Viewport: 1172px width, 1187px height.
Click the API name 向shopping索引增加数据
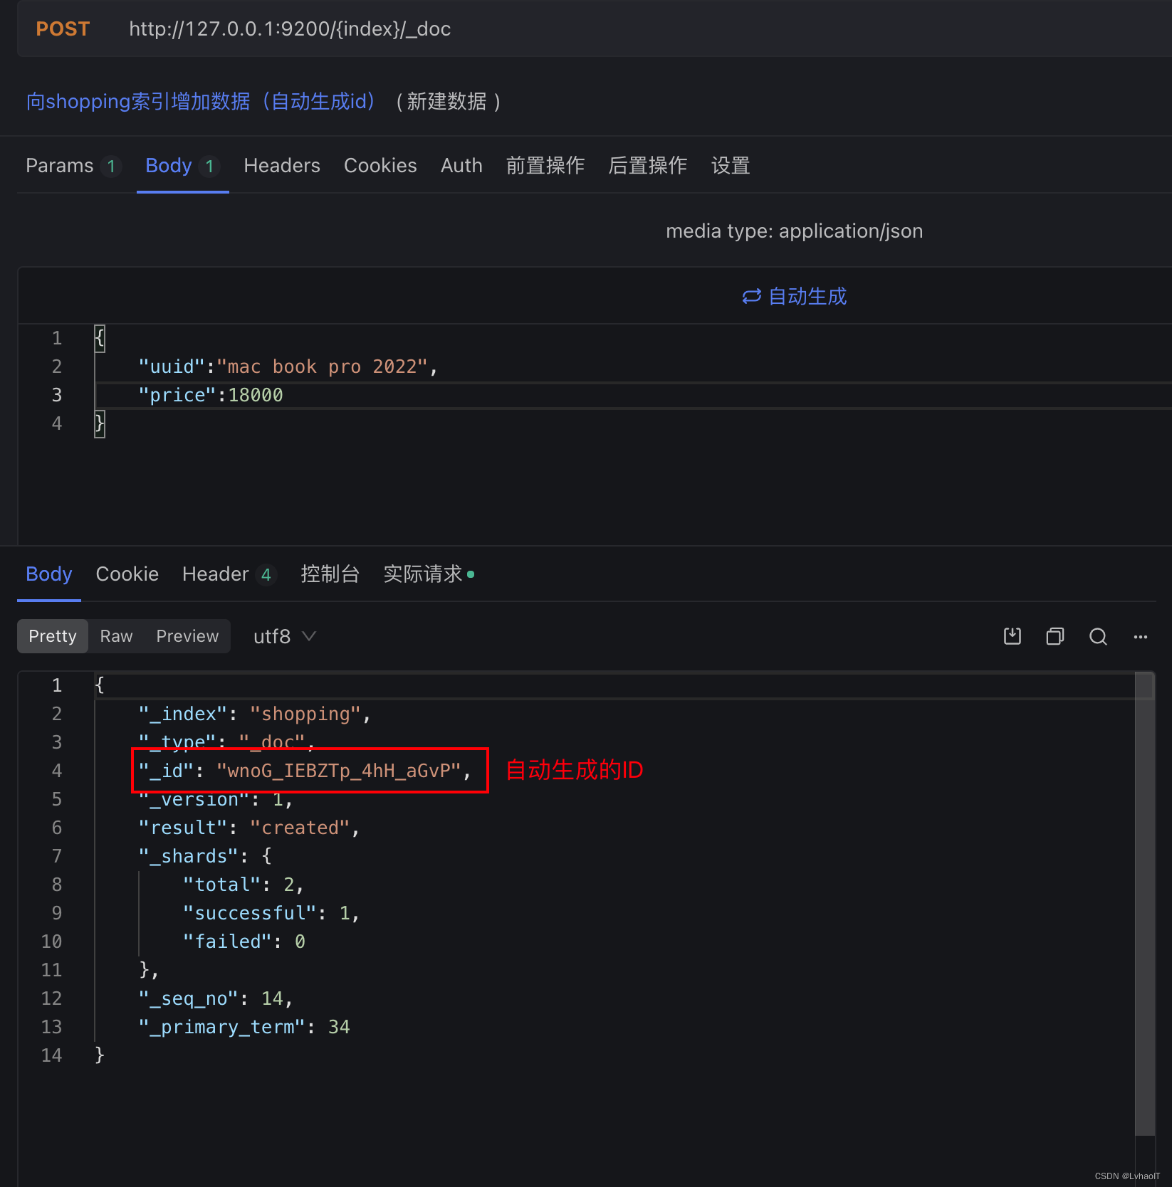point(200,102)
